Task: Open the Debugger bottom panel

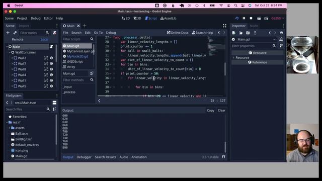Action: [84, 157]
